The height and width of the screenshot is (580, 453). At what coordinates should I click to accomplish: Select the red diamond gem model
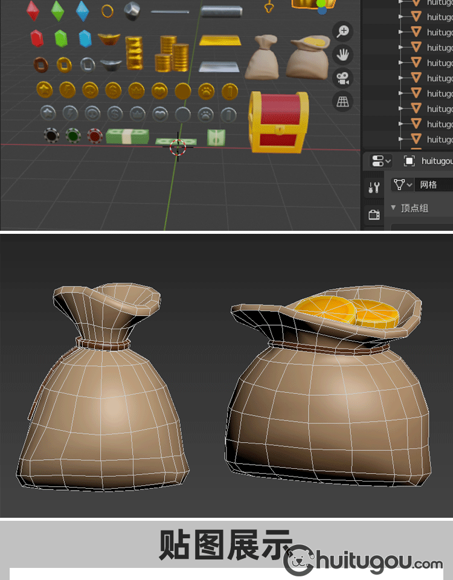pos(33,10)
